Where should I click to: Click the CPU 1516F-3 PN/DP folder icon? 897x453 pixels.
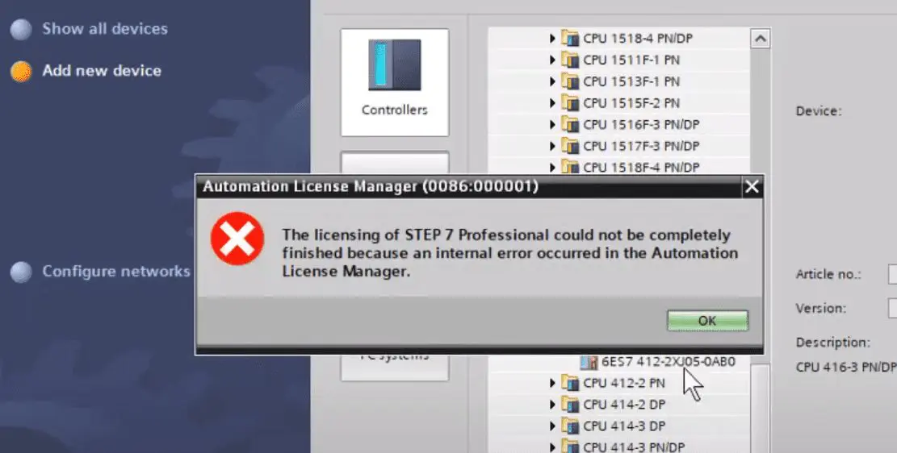[x=570, y=124]
